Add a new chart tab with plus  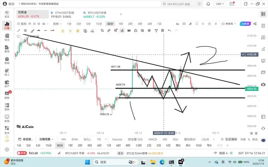pyautogui.click(x=121, y=14)
